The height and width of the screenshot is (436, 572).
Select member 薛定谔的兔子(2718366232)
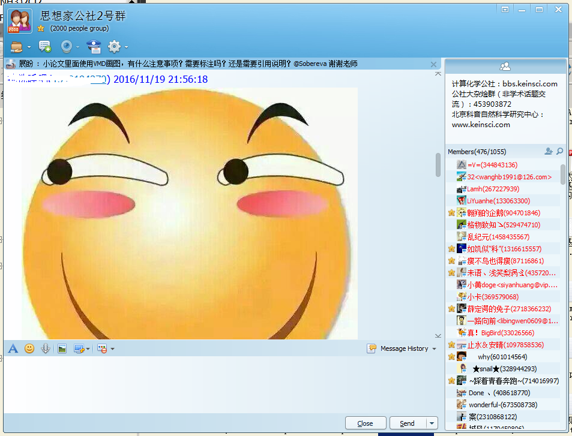coord(504,309)
